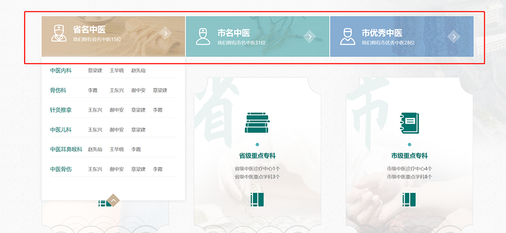The image size is (506, 233).
Task: Switch to the 省名中医 tab title
Action: coord(89,30)
